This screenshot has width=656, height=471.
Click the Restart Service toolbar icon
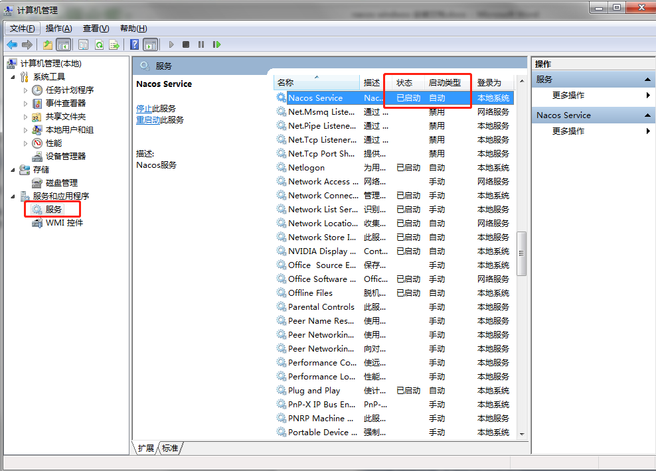coord(216,44)
